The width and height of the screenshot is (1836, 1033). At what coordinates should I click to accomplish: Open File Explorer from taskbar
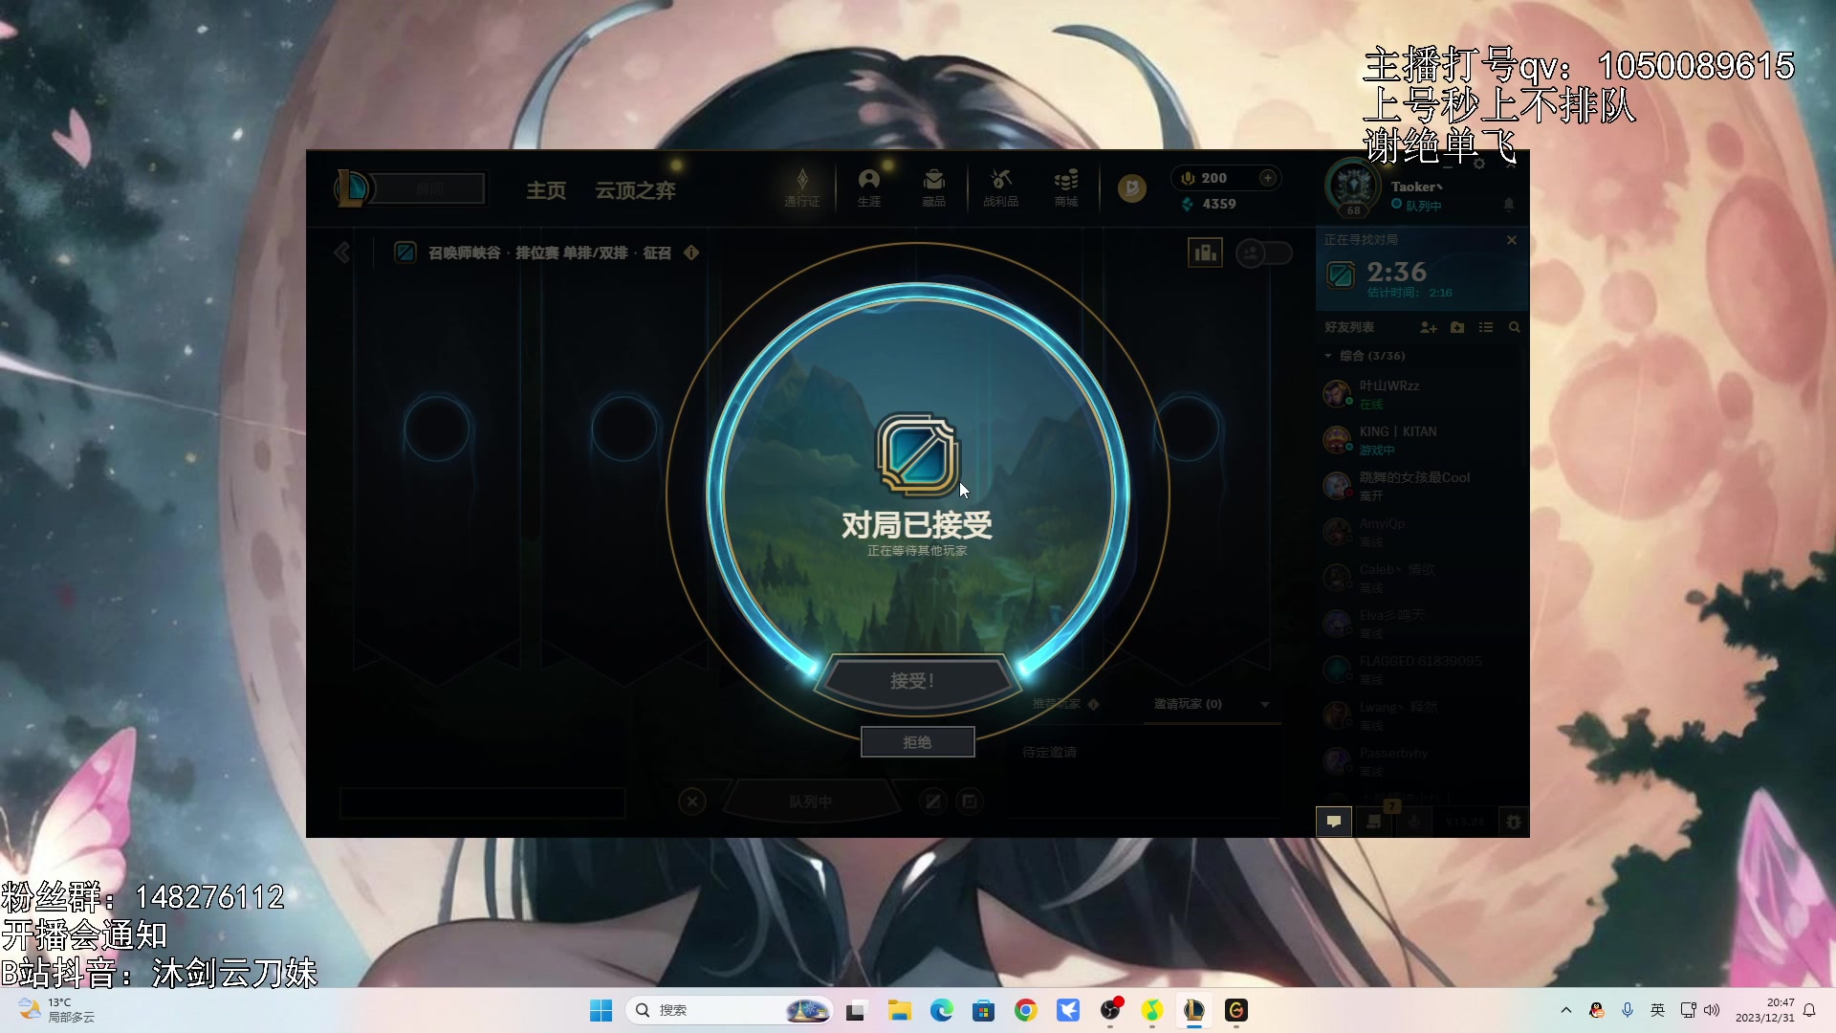pyautogui.click(x=899, y=1010)
